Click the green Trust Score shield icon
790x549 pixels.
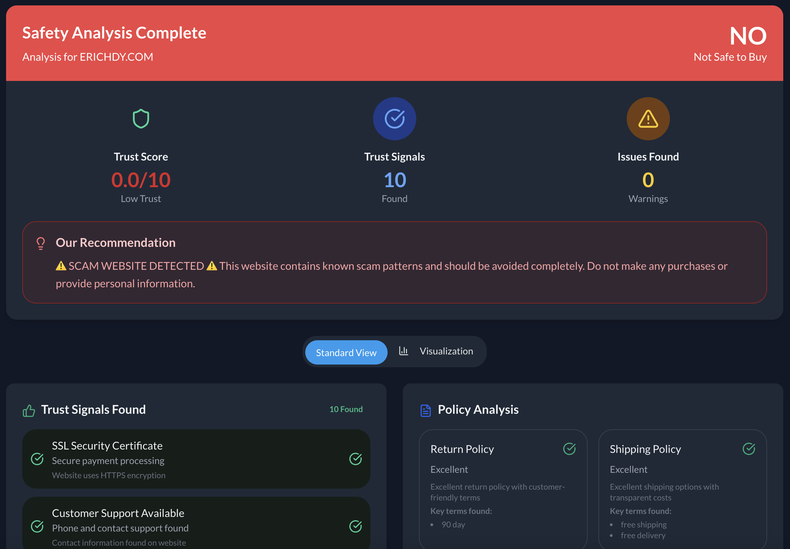pyautogui.click(x=141, y=119)
